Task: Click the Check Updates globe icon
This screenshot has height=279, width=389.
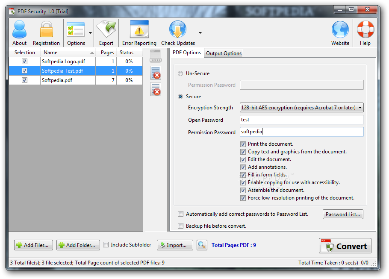Action: pyautogui.click(x=178, y=33)
